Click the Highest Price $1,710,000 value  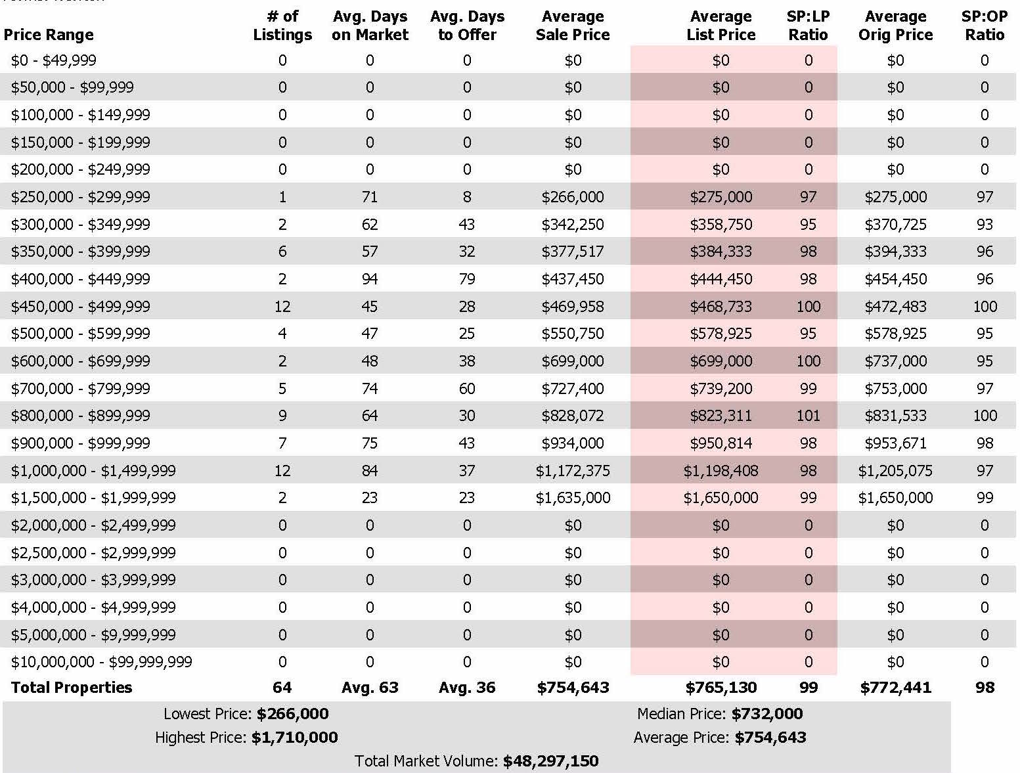(x=294, y=738)
